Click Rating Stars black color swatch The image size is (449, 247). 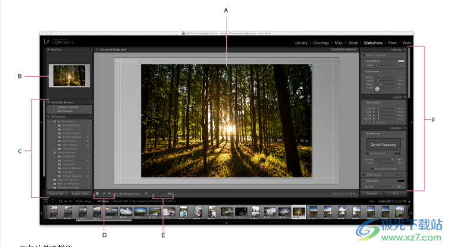tap(401, 181)
